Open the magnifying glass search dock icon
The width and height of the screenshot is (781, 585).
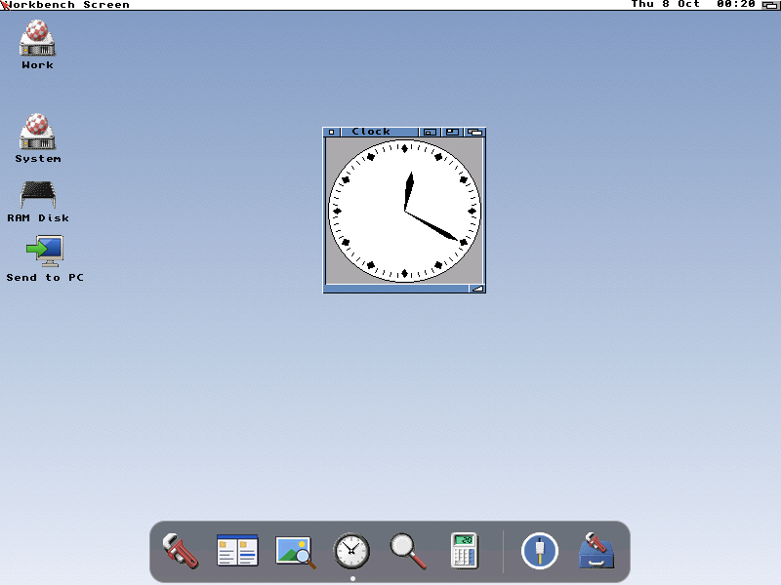408,551
